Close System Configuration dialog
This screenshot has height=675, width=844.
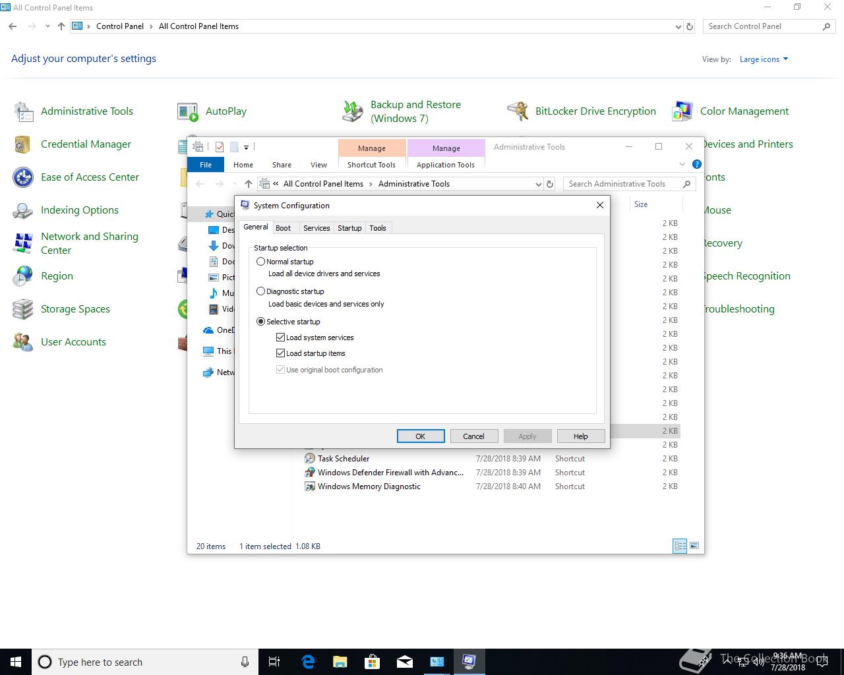click(x=599, y=205)
